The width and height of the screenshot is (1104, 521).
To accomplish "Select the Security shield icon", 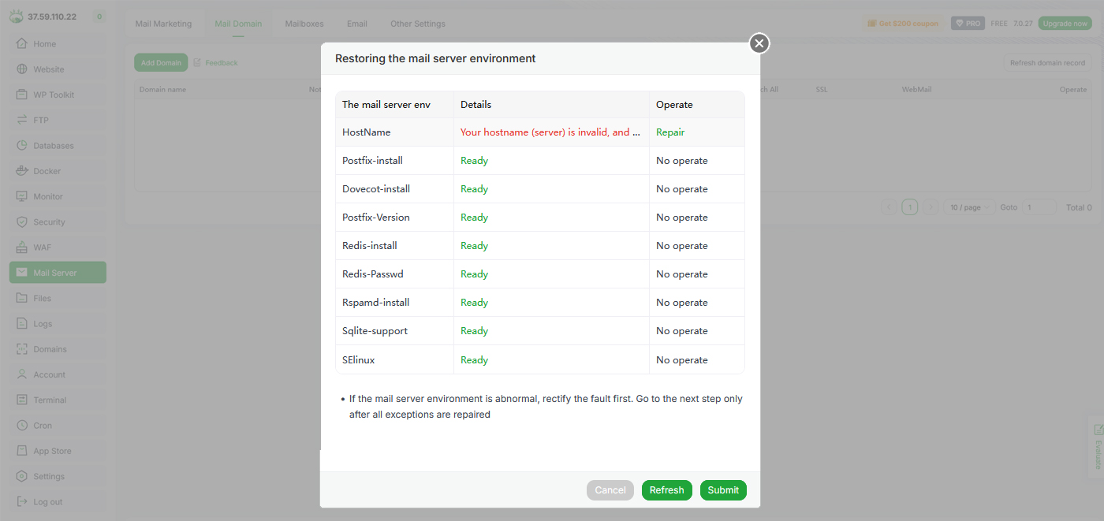I will 22,222.
